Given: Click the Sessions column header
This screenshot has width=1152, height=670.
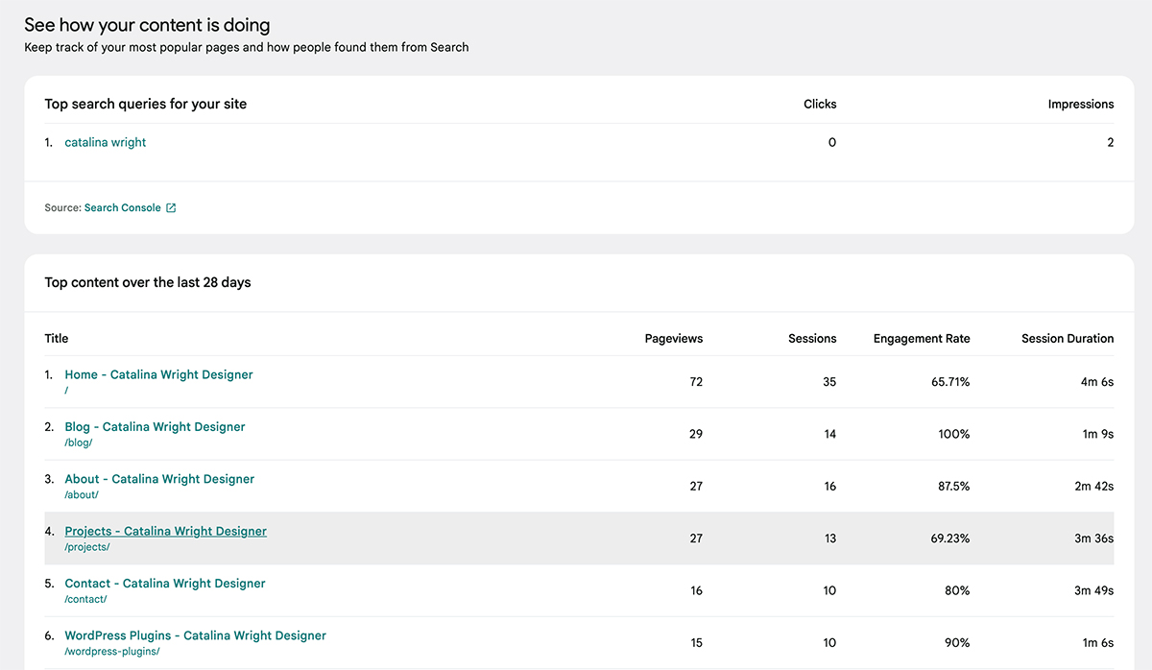Looking at the screenshot, I should [812, 339].
